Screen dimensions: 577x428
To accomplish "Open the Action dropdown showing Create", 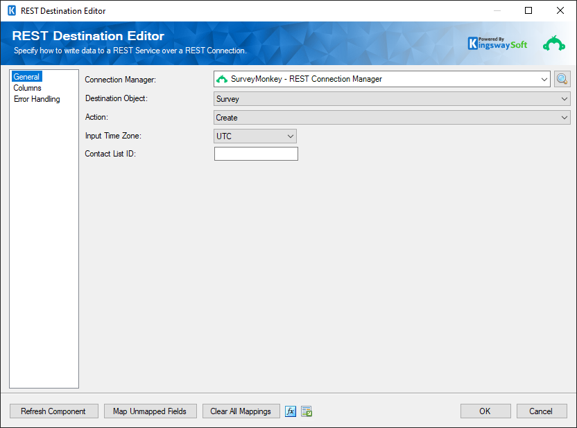I will pos(392,118).
